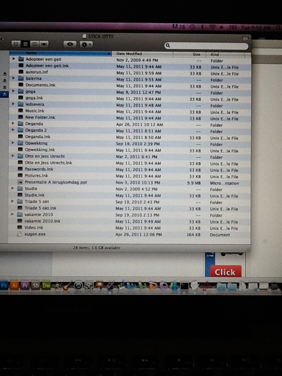Expand the goga folder
The width and height of the screenshot is (282, 376).
[x=14, y=91]
